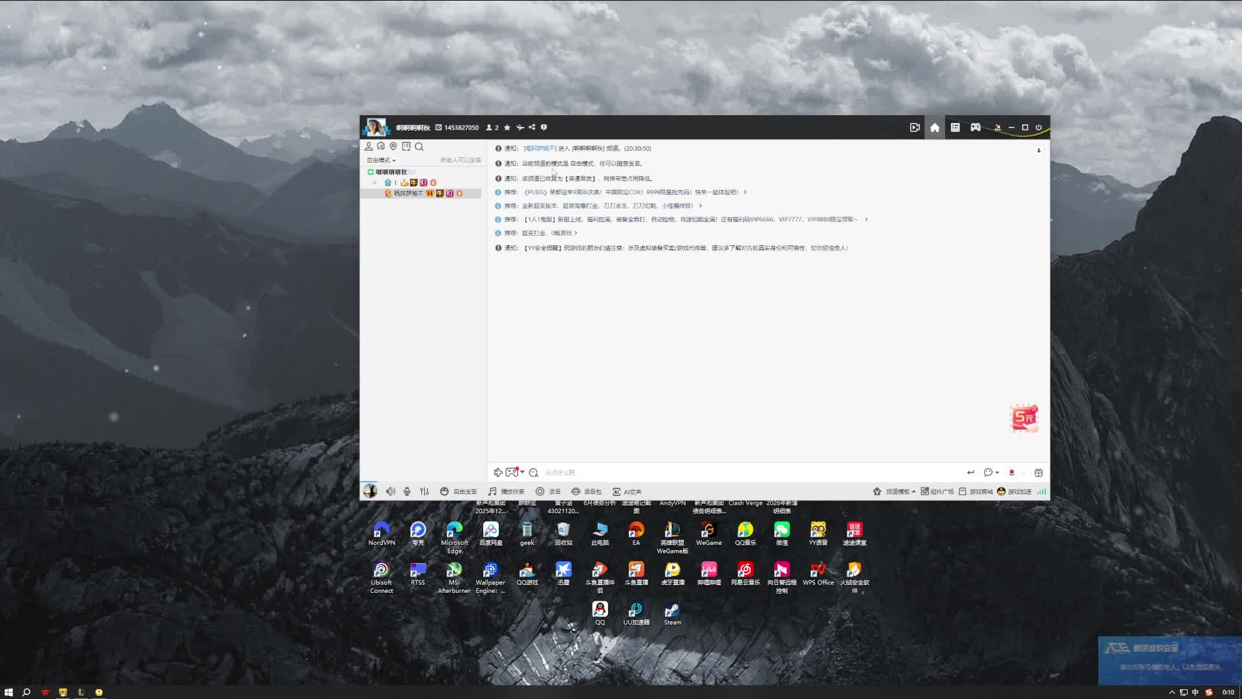The width and height of the screenshot is (1242, 699).
Task: Favorite the channel with the star icon
Action: [x=507, y=128]
